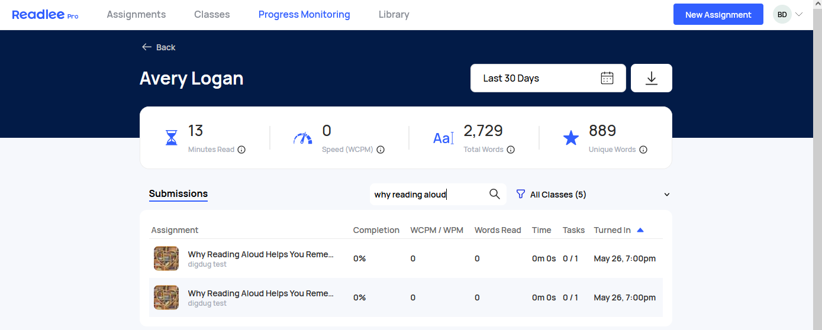The width and height of the screenshot is (822, 330).
Task: Click the Avery Logan student name
Action: pyautogui.click(x=192, y=78)
